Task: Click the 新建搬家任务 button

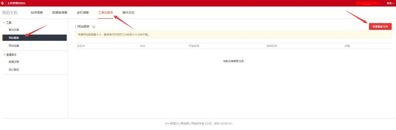Action: click(x=380, y=27)
